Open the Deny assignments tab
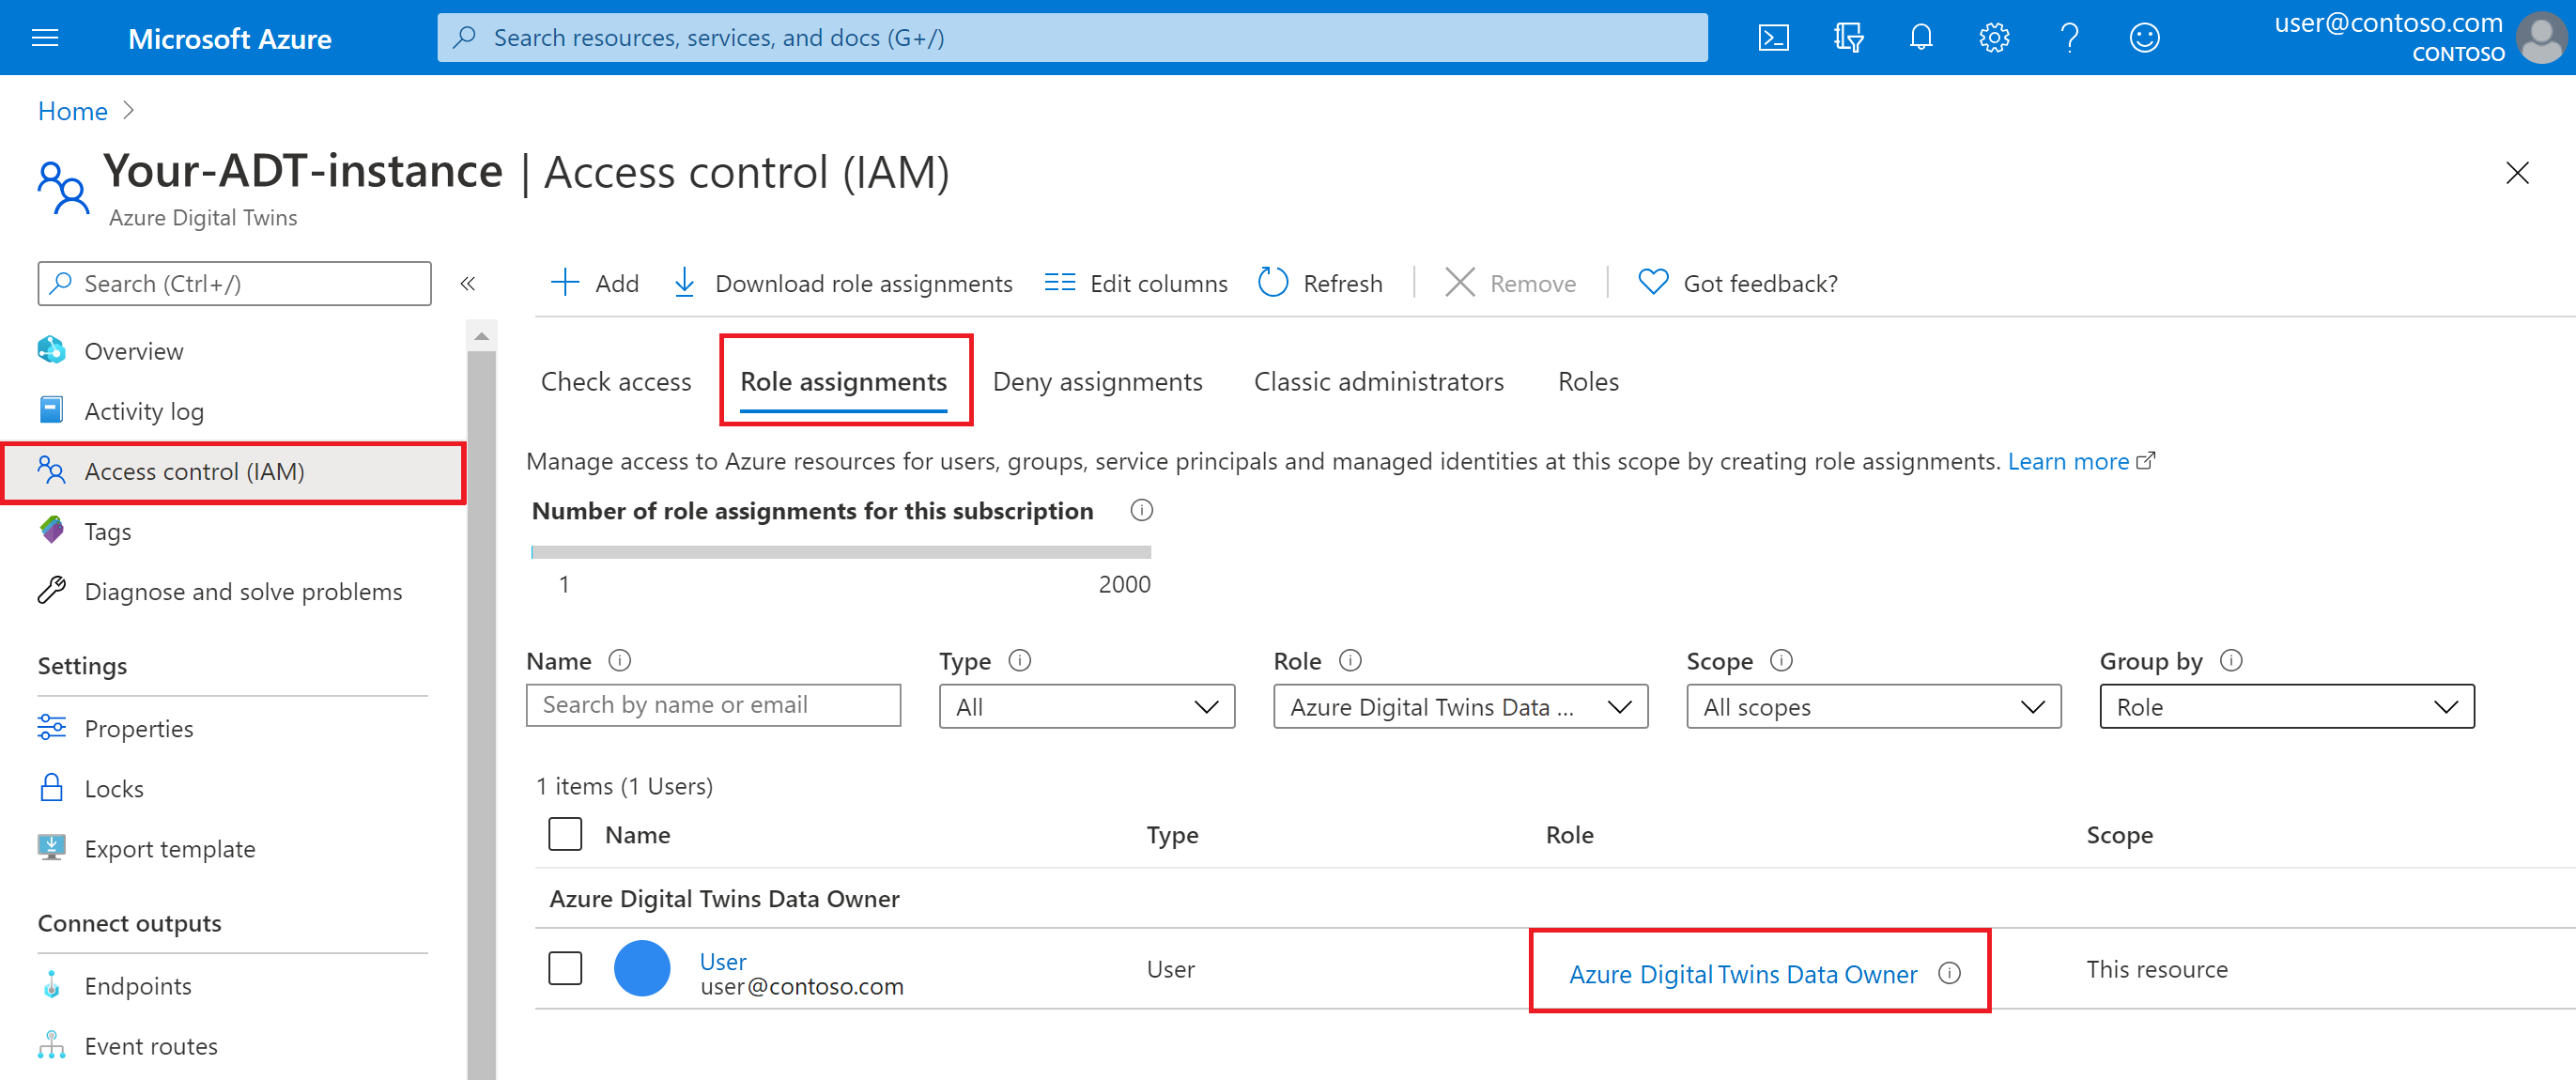 pos(1101,381)
